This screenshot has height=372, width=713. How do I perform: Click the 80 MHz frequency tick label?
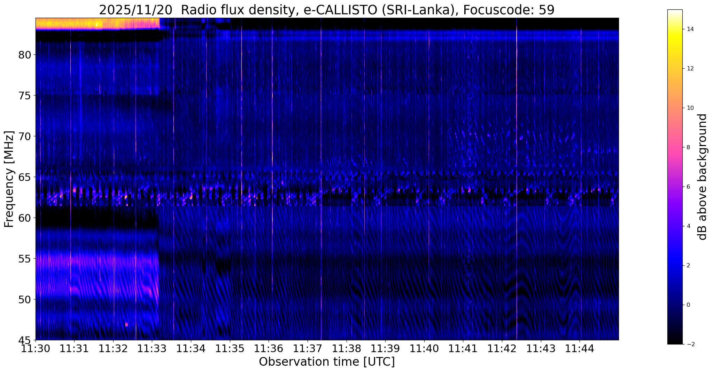pyautogui.click(x=24, y=55)
